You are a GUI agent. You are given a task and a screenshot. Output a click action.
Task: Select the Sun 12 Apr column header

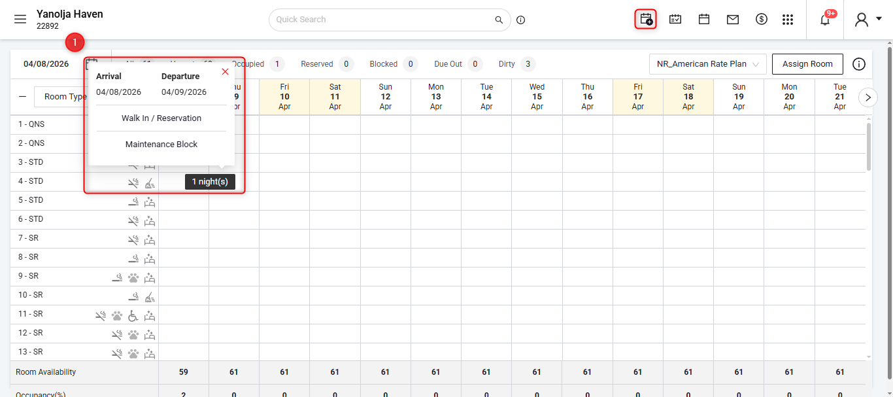click(386, 97)
